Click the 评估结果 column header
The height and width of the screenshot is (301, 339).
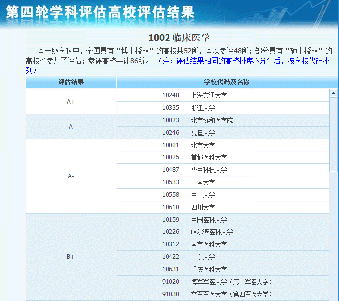[71, 82]
